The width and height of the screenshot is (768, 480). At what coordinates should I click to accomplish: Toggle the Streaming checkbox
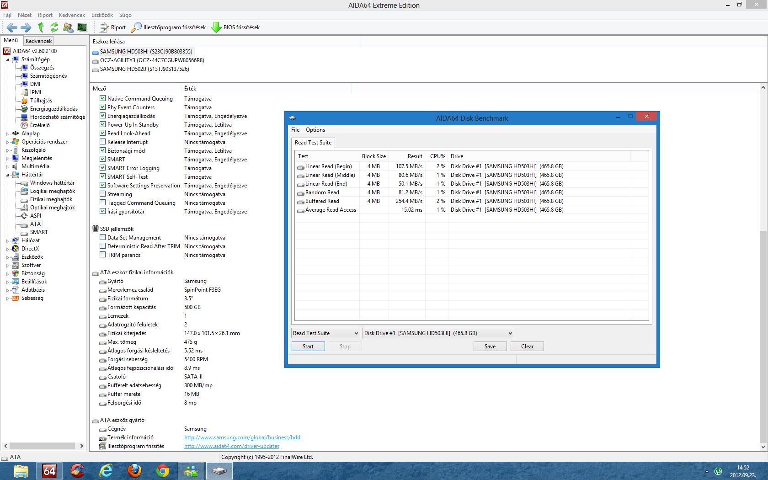point(102,194)
